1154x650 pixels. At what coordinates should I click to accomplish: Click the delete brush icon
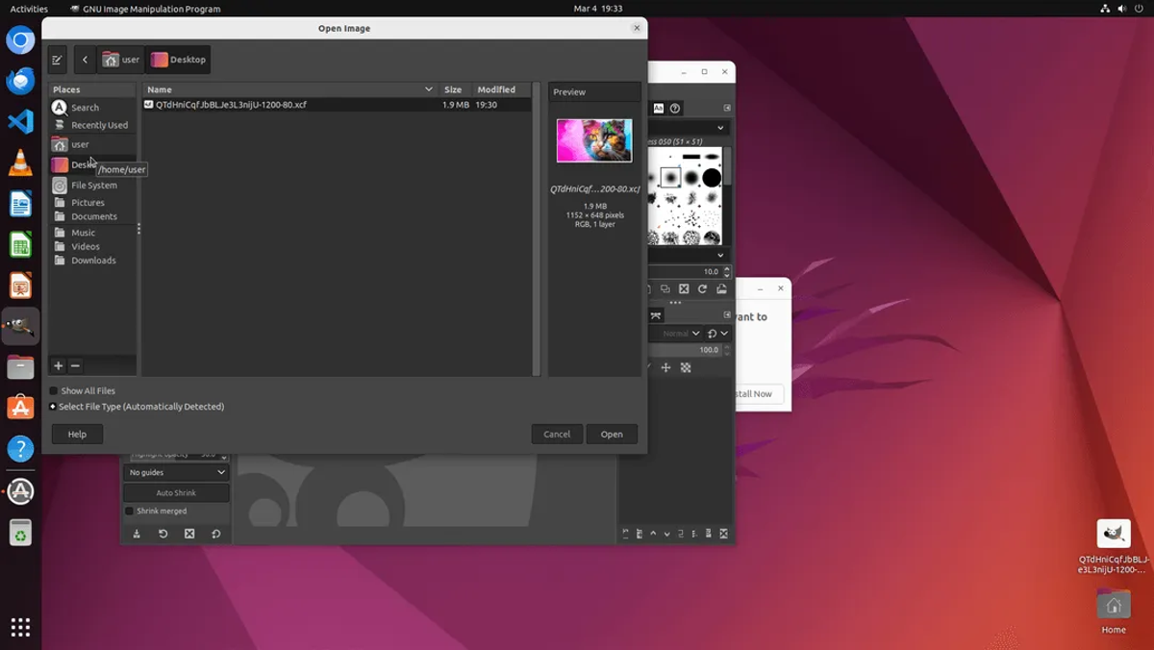pyautogui.click(x=684, y=288)
